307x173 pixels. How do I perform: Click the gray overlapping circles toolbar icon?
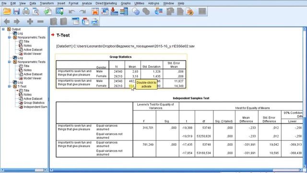tap(146, 12)
